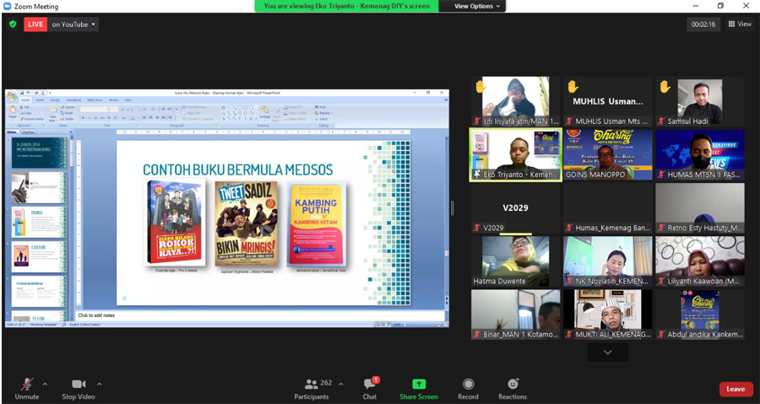Start recording with Record icon
This screenshot has width=760, height=404.
[x=468, y=385]
